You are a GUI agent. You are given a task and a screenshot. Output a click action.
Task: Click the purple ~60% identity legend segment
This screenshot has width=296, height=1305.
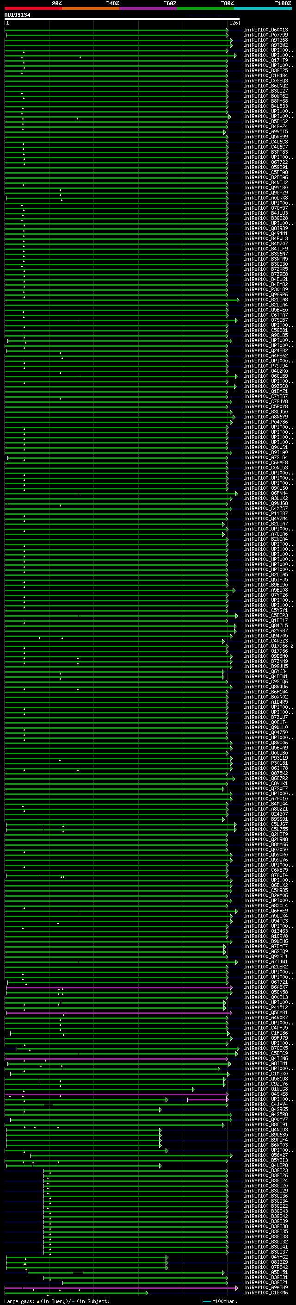click(x=148, y=9)
